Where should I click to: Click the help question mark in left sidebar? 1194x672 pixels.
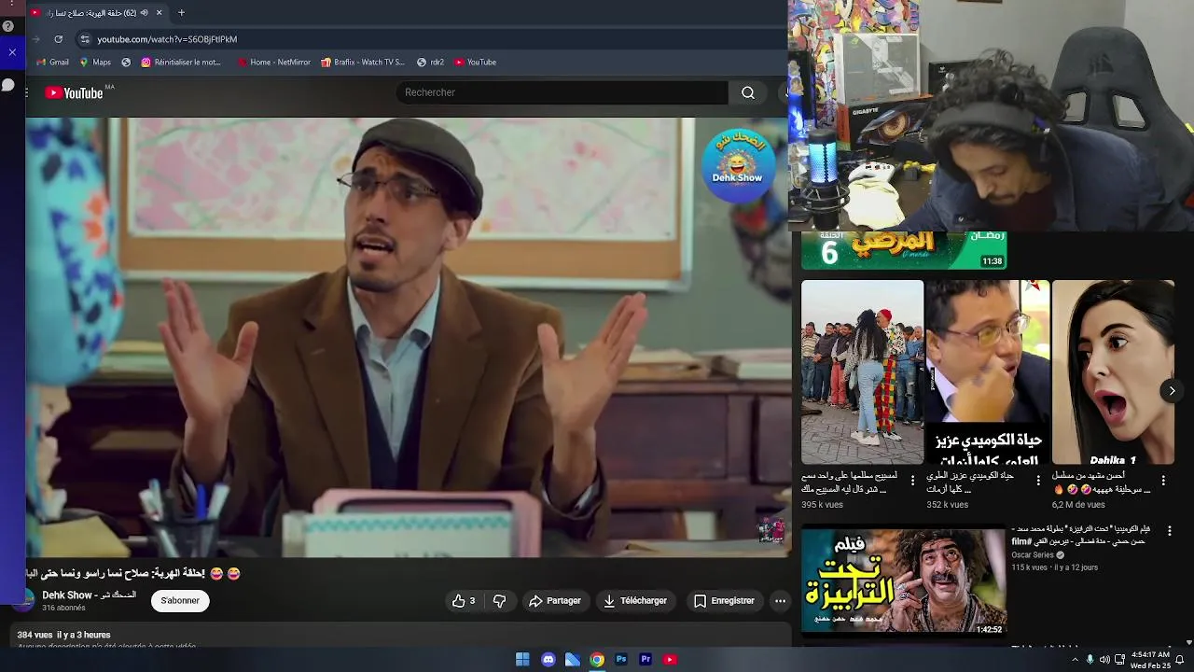click(x=8, y=26)
